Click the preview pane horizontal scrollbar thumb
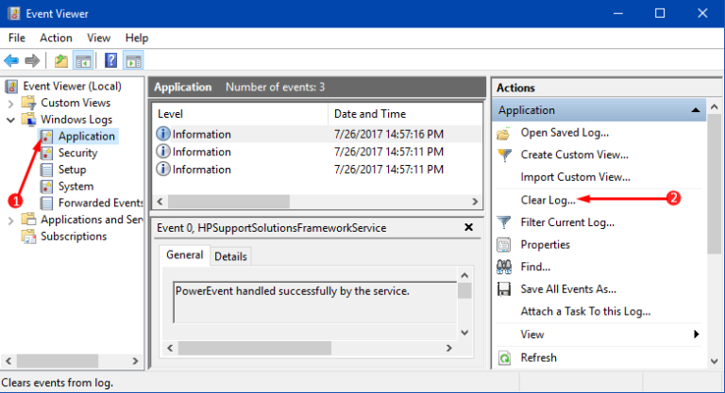 [255, 348]
